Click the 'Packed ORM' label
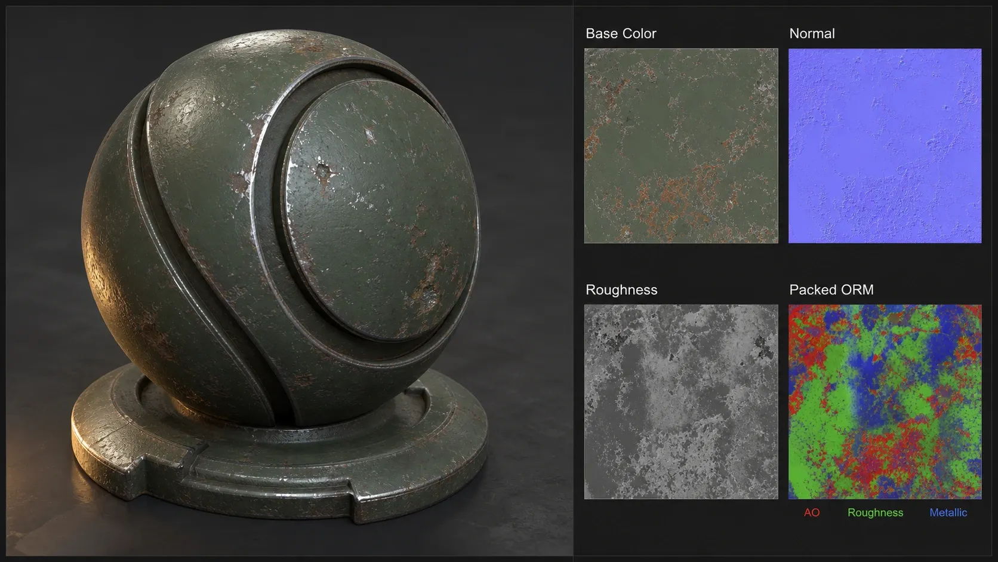The width and height of the screenshot is (998, 562). coord(831,290)
